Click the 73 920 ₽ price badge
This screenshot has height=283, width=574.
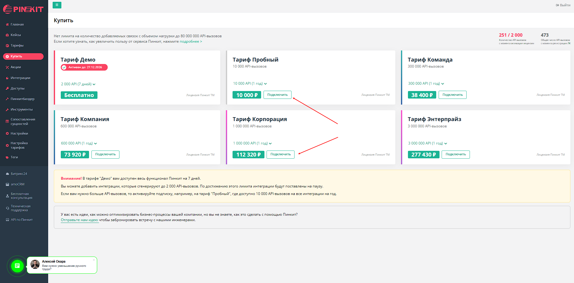[75, 155]
